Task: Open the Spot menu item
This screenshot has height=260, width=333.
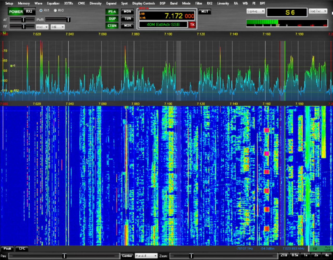Action: (124, 3)
